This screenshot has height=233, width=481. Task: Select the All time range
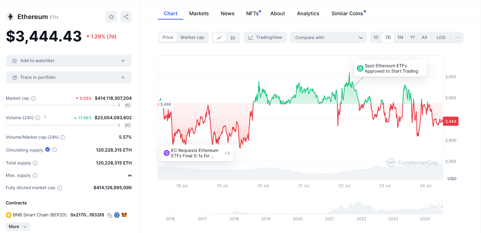(424, 37)
